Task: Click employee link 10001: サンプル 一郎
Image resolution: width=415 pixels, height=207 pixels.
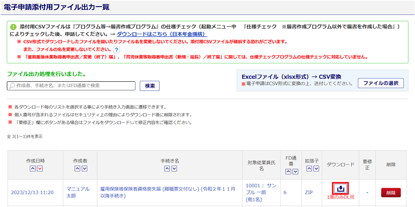Action: point(261,189)
